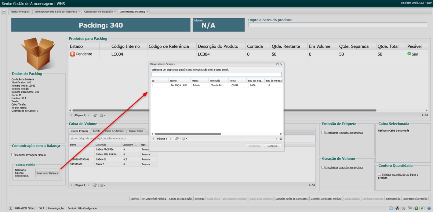
Task: Click the Qtde. Restante column header
Action: 288,46
